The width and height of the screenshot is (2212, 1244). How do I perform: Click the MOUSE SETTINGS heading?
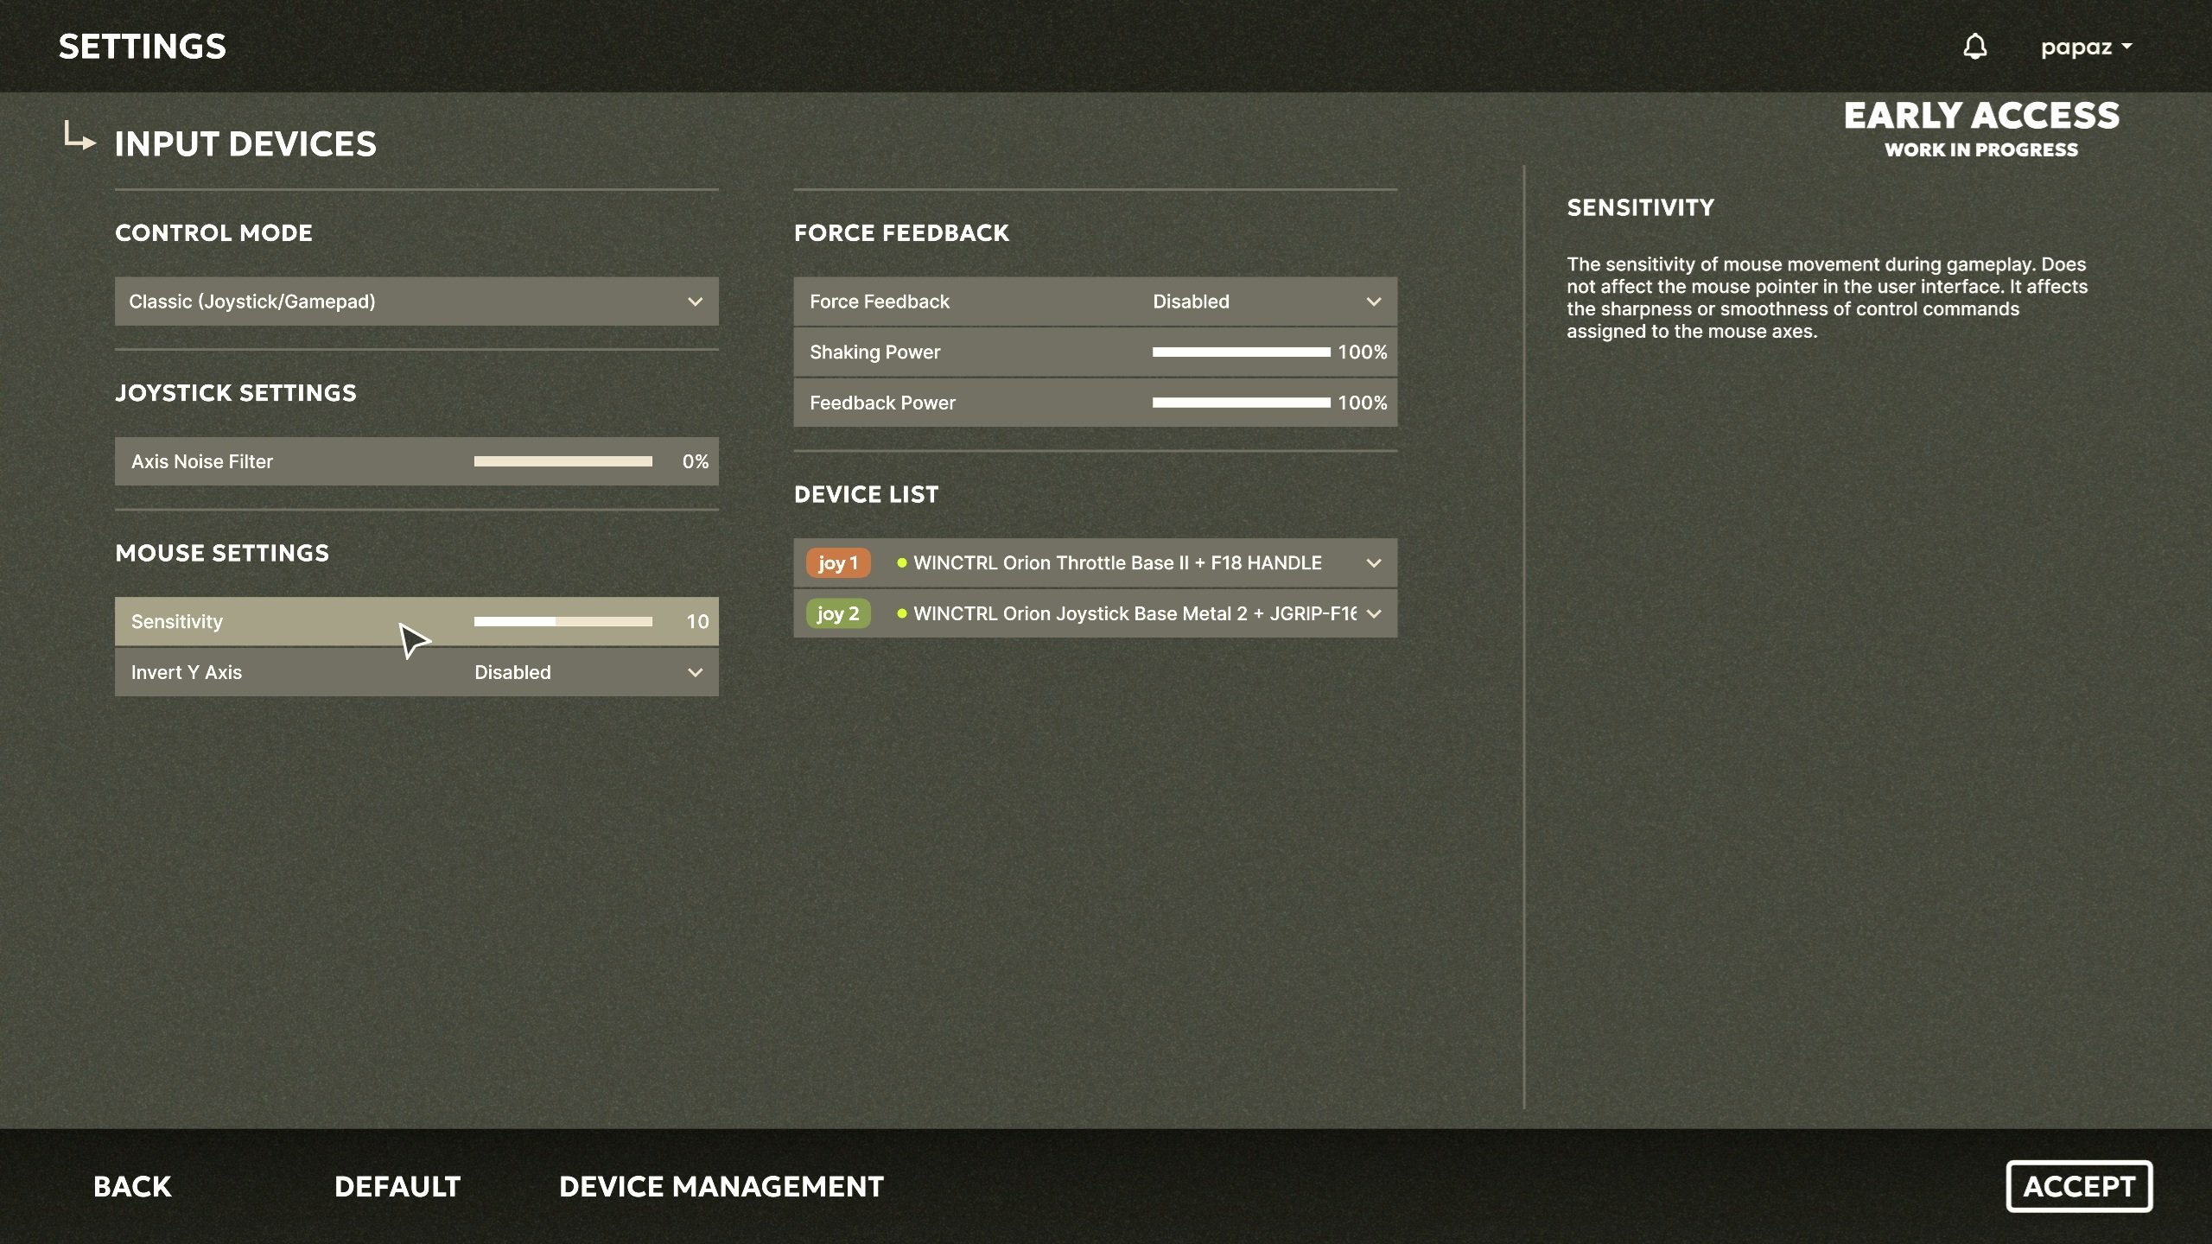pyautogui.click(x=223, y=553)
